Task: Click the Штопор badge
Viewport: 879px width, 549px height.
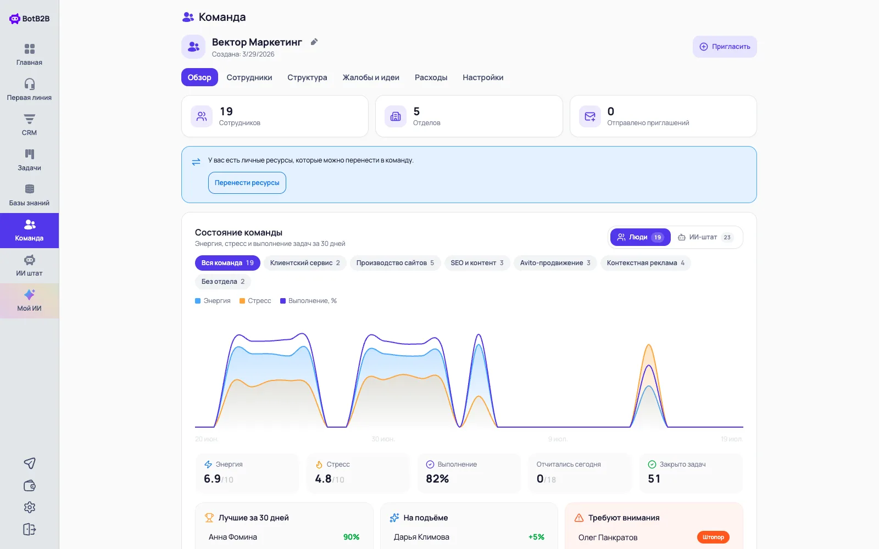Action: point(713,537)
